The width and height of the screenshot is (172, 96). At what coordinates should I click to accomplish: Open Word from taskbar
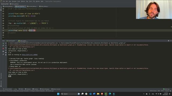click(94, 94)
